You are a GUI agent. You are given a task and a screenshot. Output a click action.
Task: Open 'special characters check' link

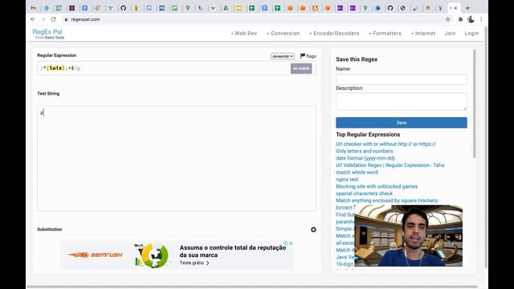point(364,193)
